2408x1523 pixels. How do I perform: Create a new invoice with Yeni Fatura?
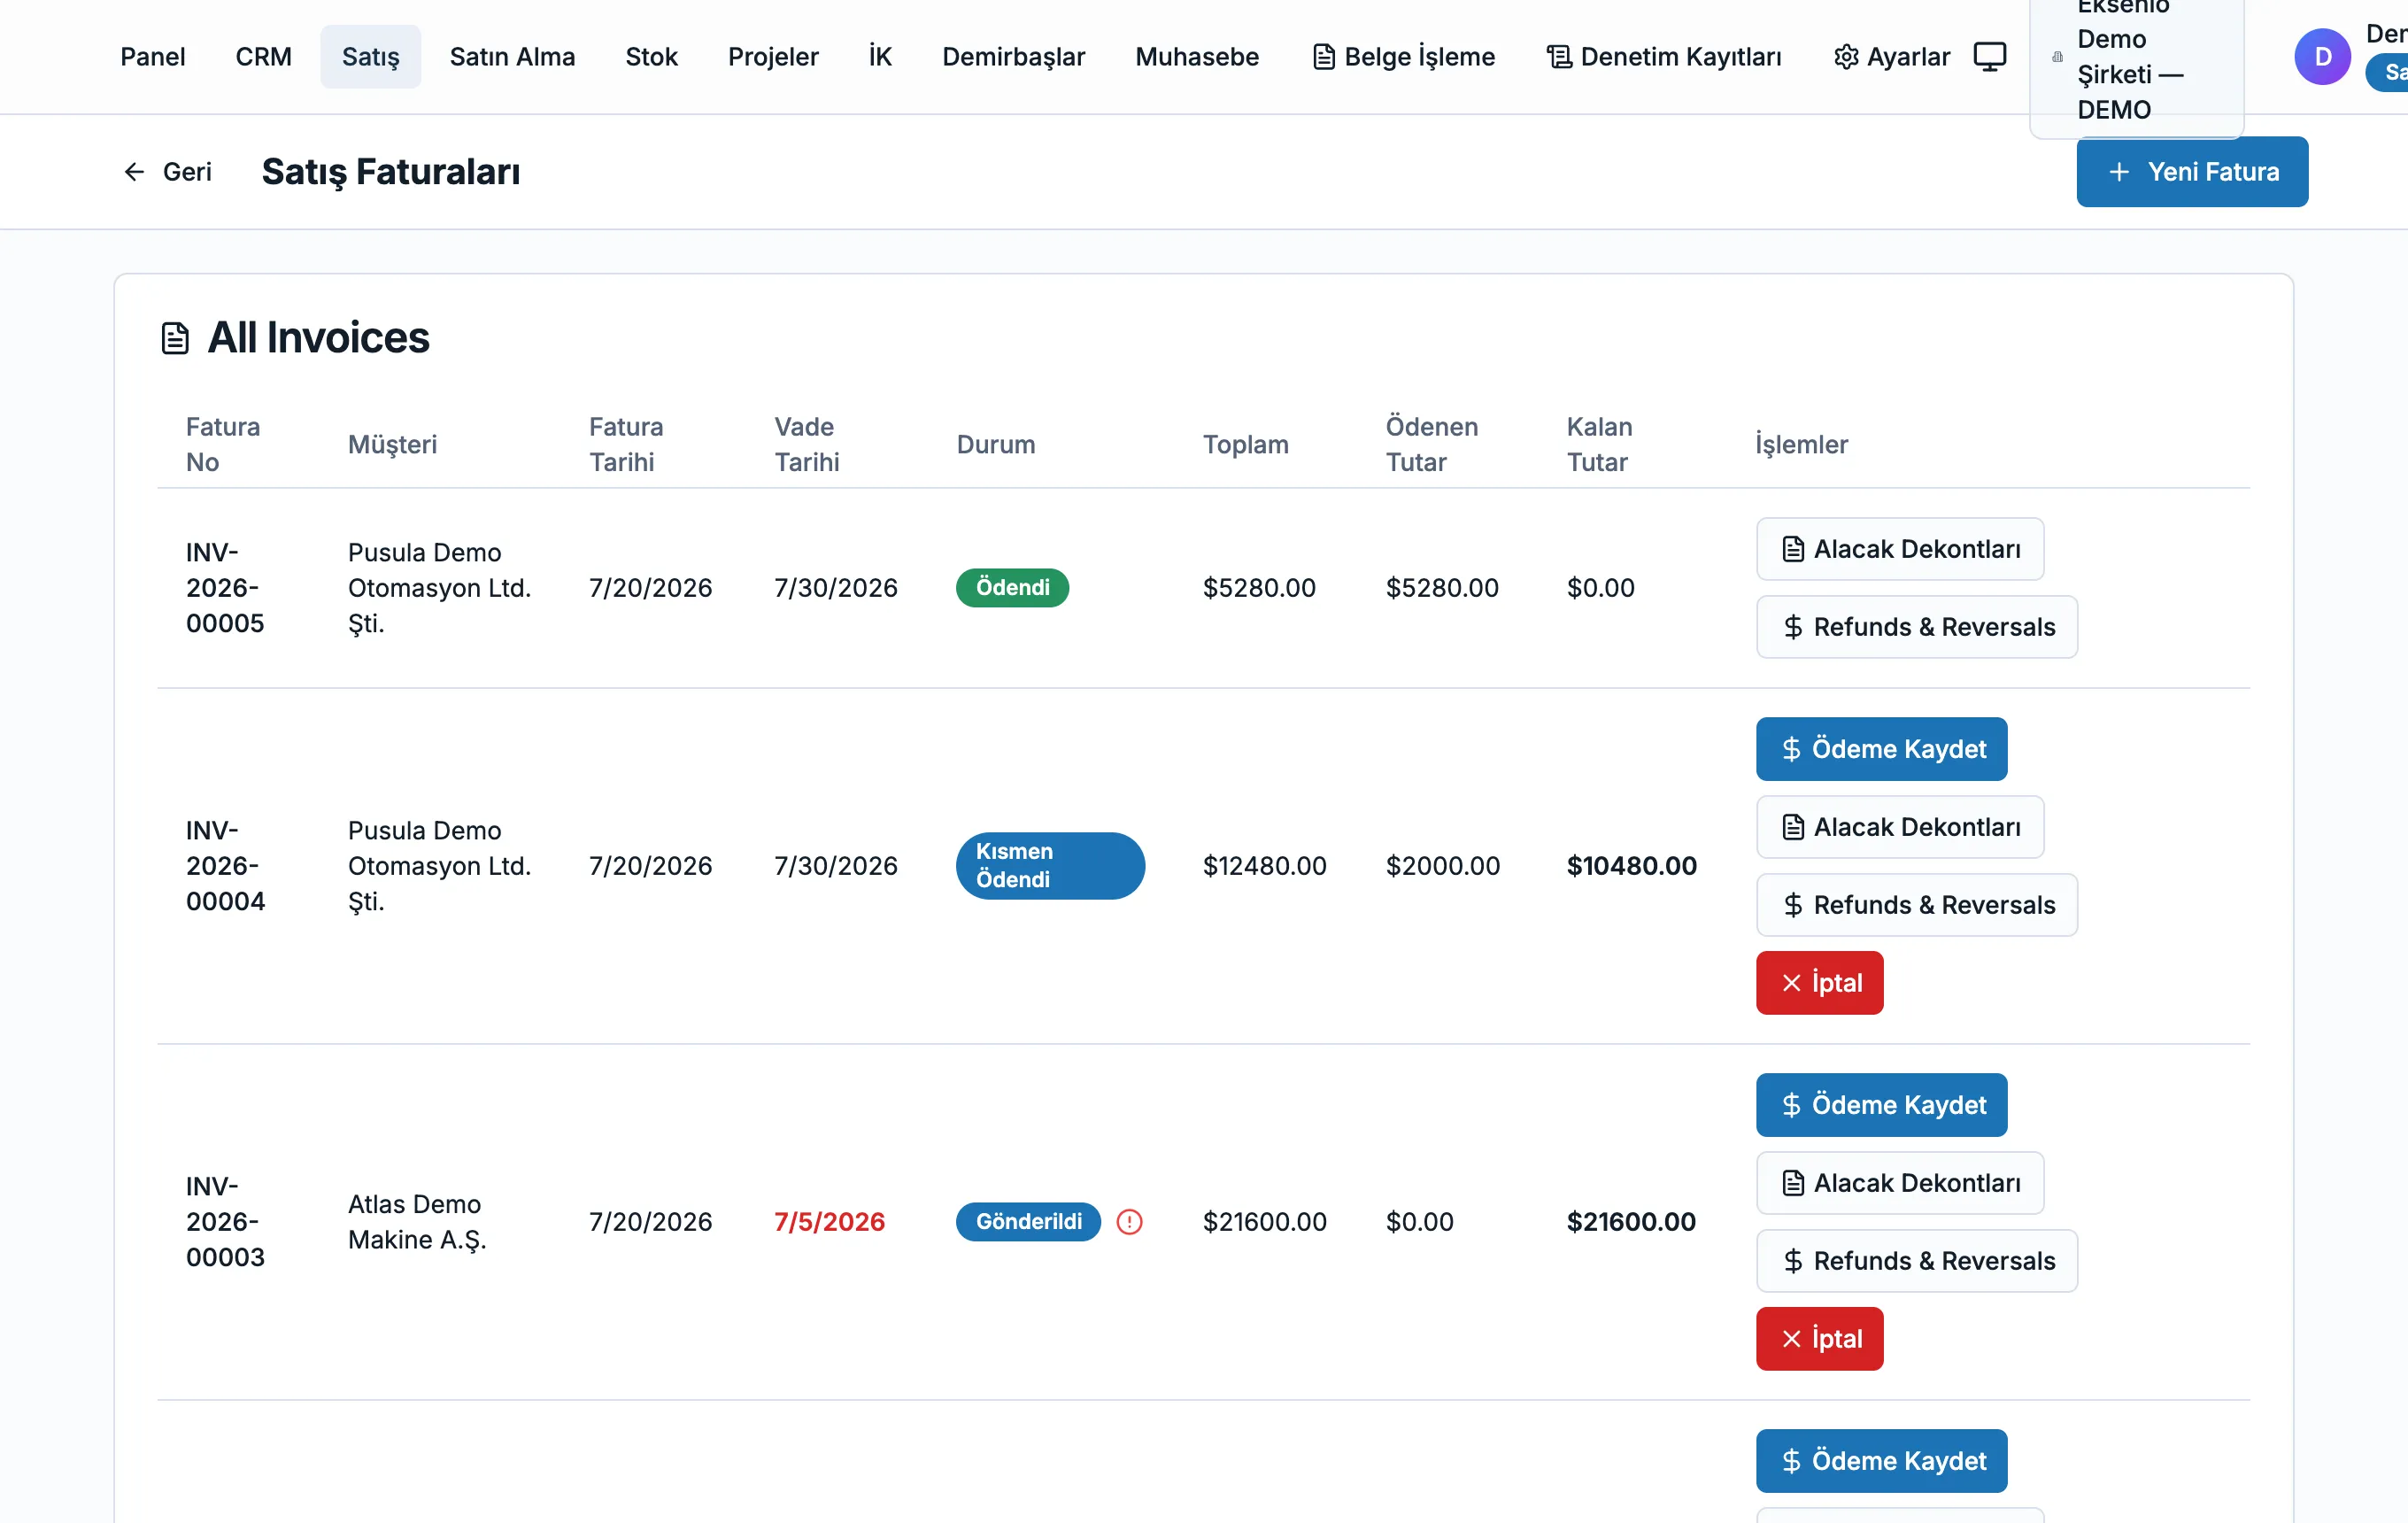(x=2192, y=172)
